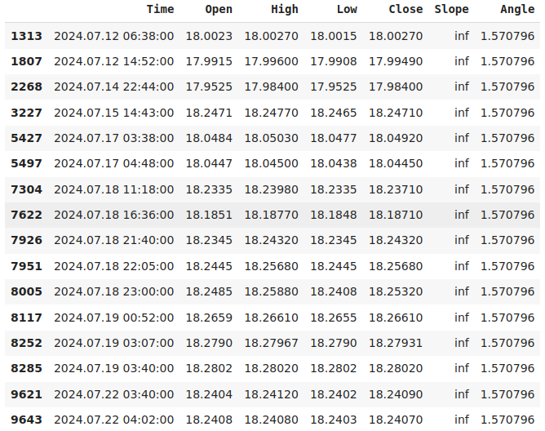This screenshot has height=431, width=545.
Task: Click Close value 18.27931
Action: point(396,343)
